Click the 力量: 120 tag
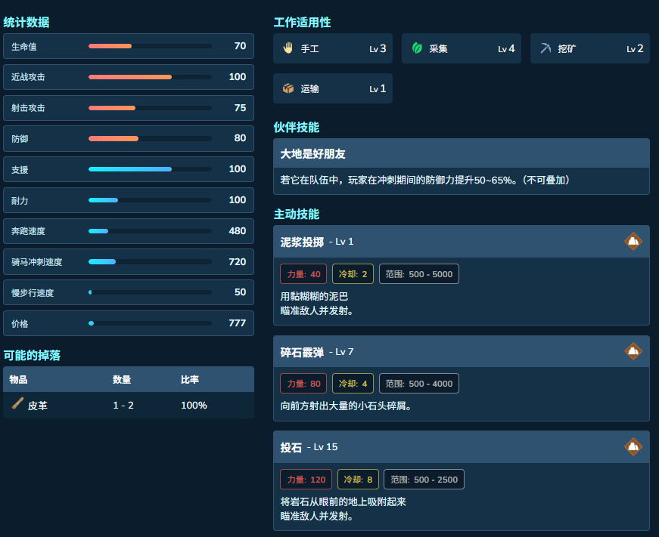The width and height of the screenshot is (659, 537). pyautogui.click(x=306, y=480)
